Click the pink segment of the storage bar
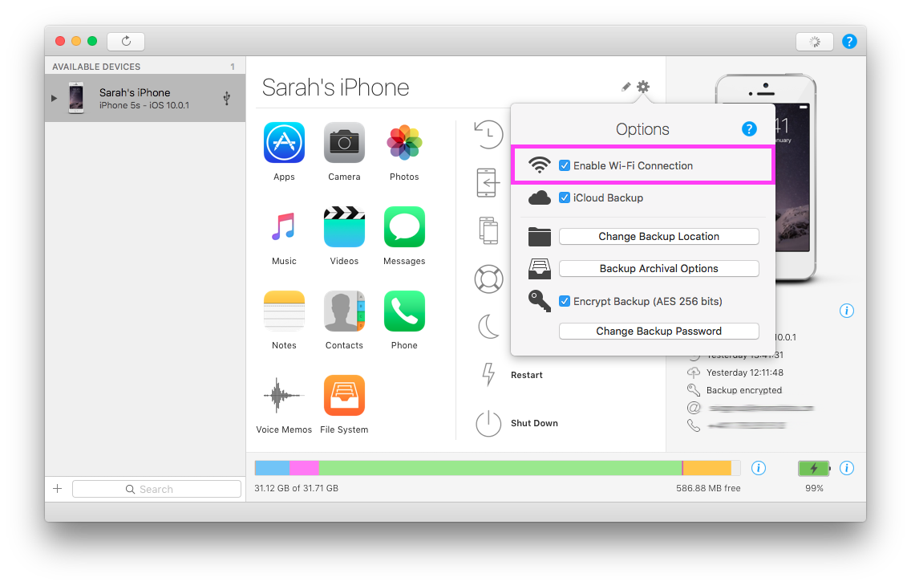Viewport: 911px width, 586px height. (x=304, y=468)
